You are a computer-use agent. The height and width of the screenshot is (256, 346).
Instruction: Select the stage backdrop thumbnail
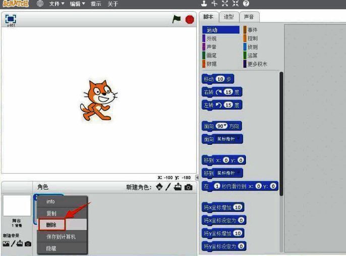pos(17,206)
